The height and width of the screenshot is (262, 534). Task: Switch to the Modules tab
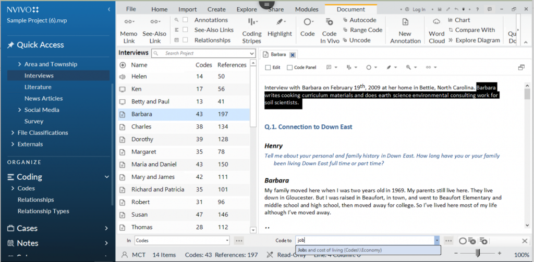(307, 9)
